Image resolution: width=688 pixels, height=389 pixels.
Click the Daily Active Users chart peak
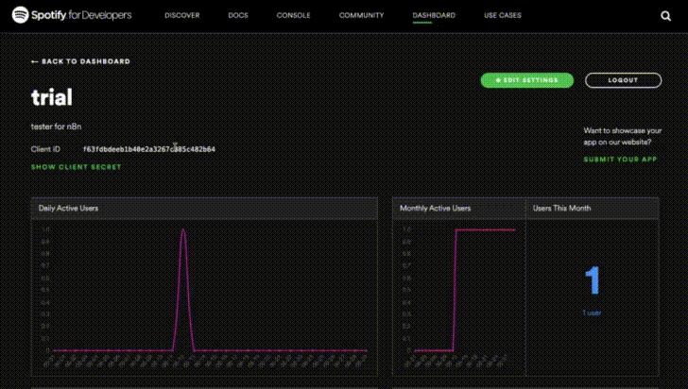coord(182,230)
